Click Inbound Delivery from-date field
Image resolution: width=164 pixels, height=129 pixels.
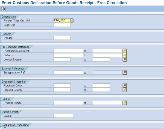pyautogui.click(x=62, y=90)
